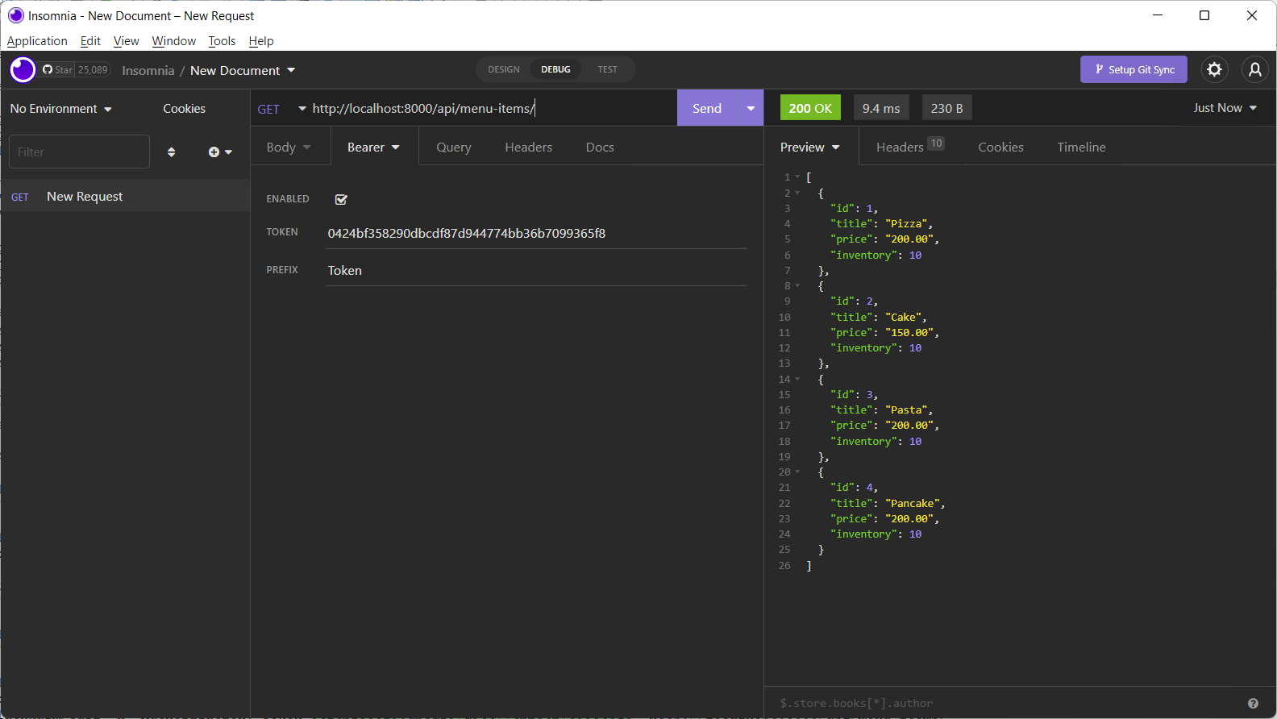Open the help question mark icon

(1253, 704)
